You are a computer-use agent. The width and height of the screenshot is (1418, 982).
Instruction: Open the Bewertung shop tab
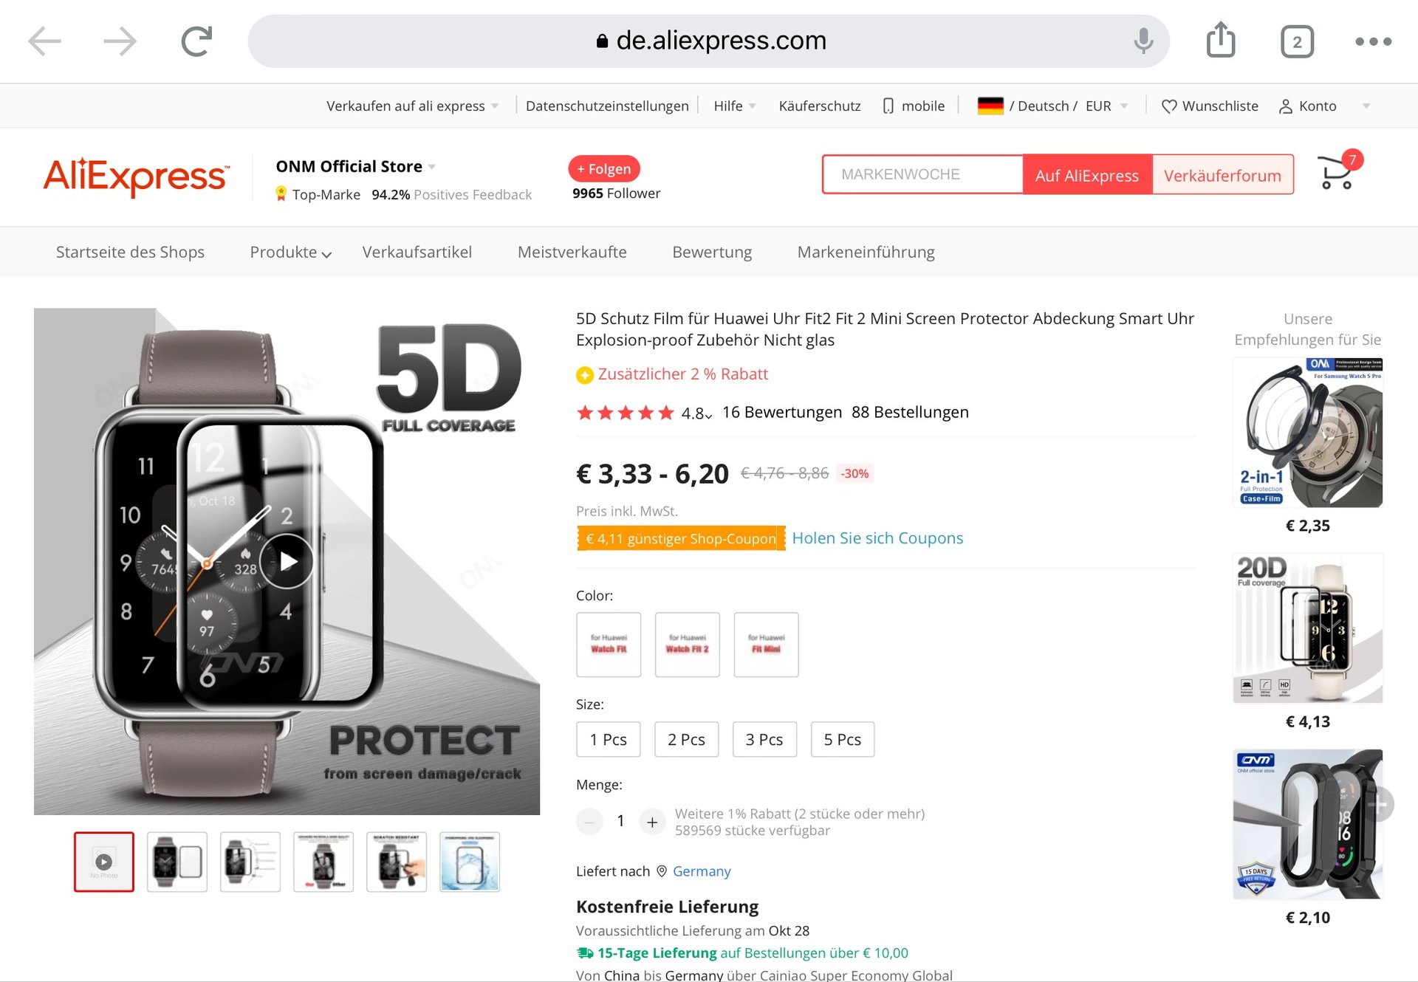pos(712,253)
